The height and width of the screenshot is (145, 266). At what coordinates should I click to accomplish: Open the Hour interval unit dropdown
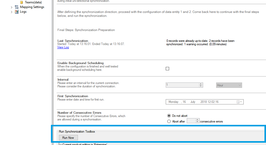click(x=229, y=85)
